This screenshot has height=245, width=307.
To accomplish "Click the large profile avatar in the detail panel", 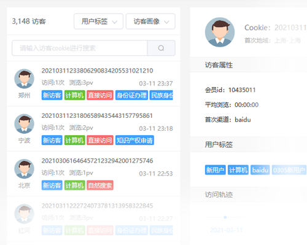I will click(x=220, y=32).
